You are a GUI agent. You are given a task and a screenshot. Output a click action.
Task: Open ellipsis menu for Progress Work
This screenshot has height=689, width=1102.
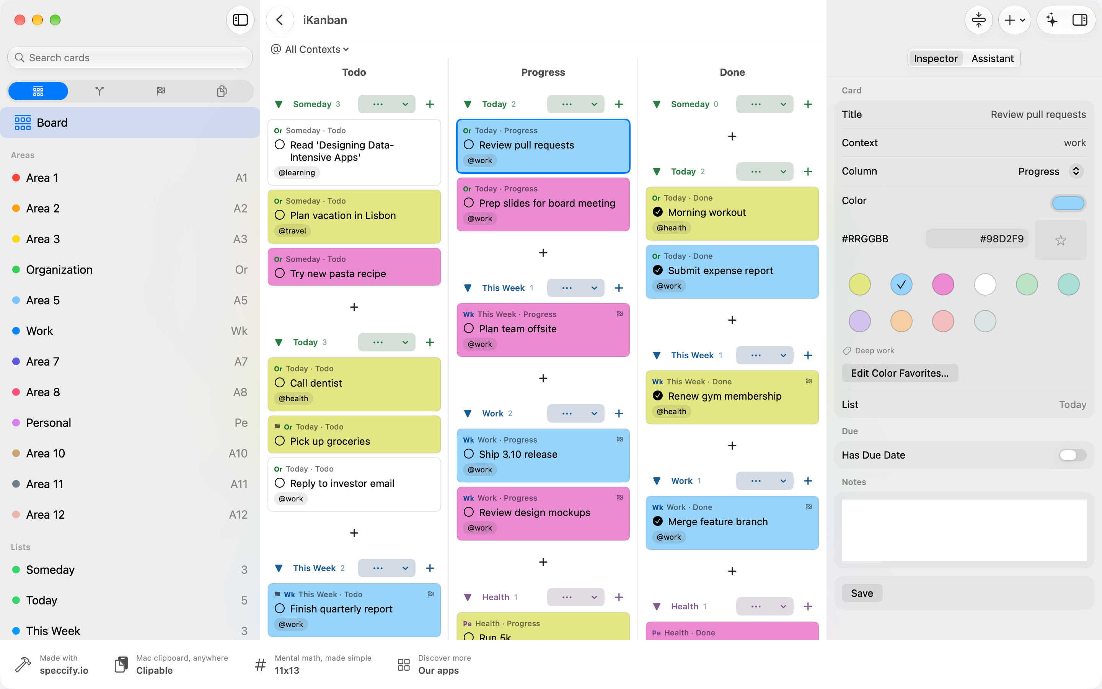click(567, 414)
